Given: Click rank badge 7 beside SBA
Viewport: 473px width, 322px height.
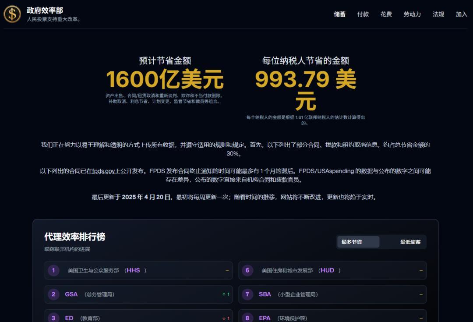Looking at the screenshot, I should pyautogui.click(x=247, y=294).
